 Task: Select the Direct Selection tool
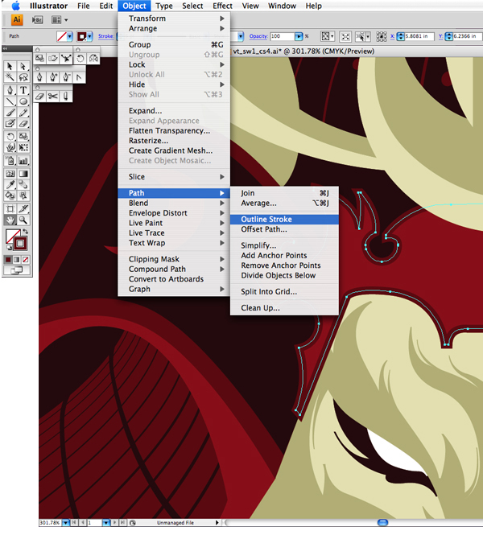click(23, 66)
